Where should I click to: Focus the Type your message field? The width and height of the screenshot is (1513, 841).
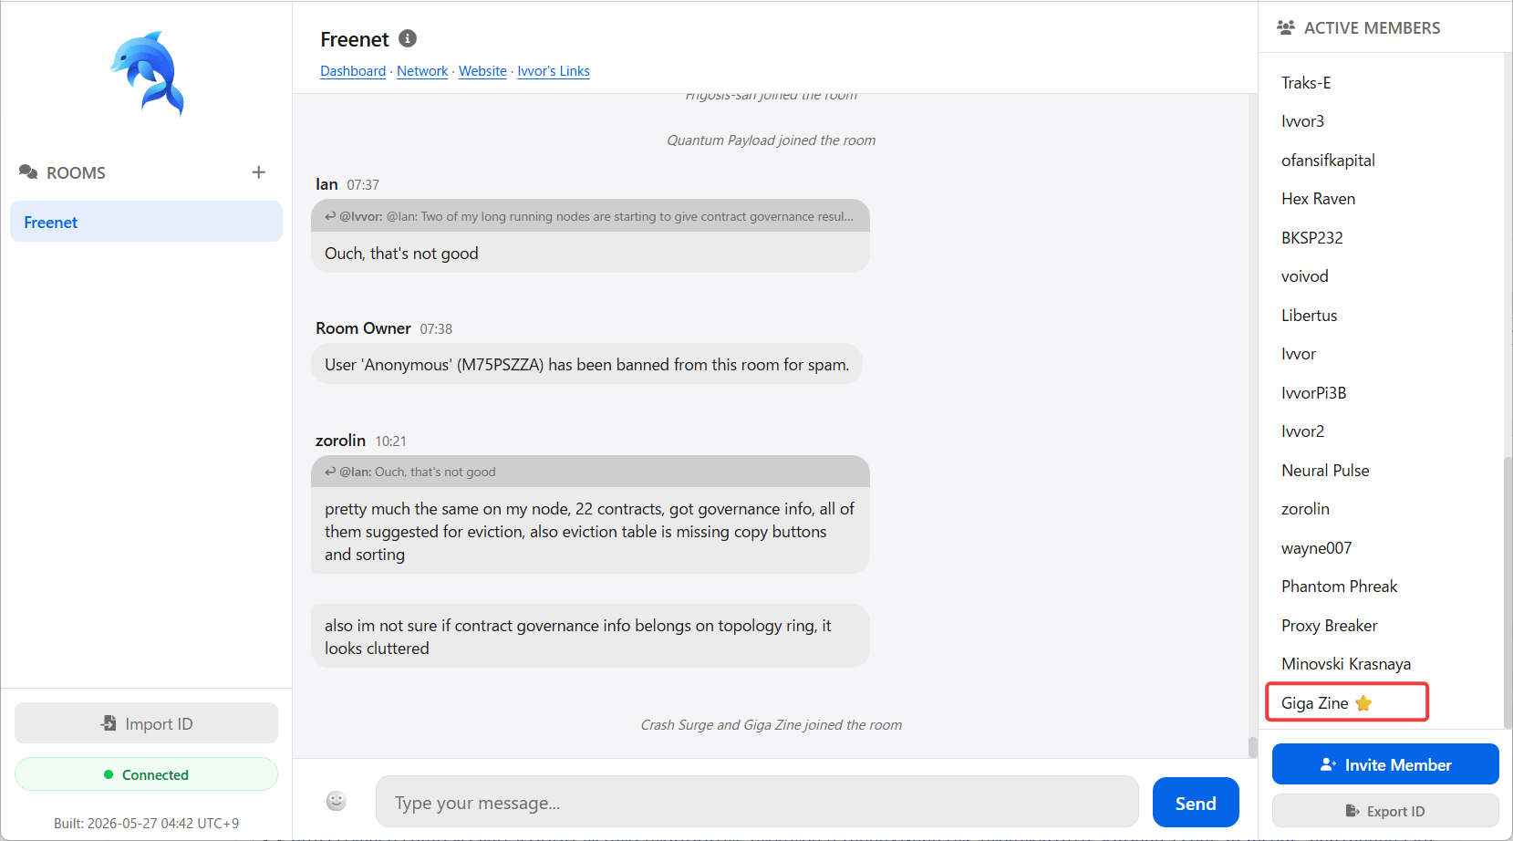coord(757,803)
